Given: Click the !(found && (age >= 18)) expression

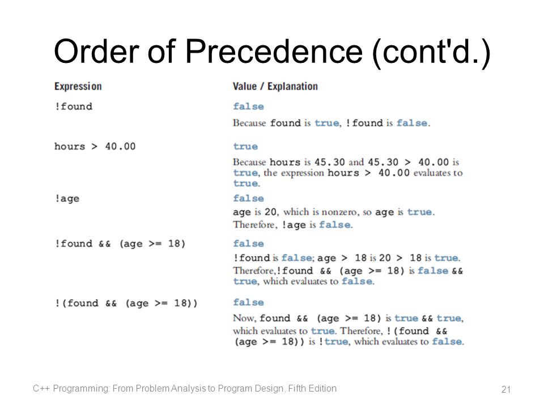Looking at the screenshot, I should click(x=126, y=303).
